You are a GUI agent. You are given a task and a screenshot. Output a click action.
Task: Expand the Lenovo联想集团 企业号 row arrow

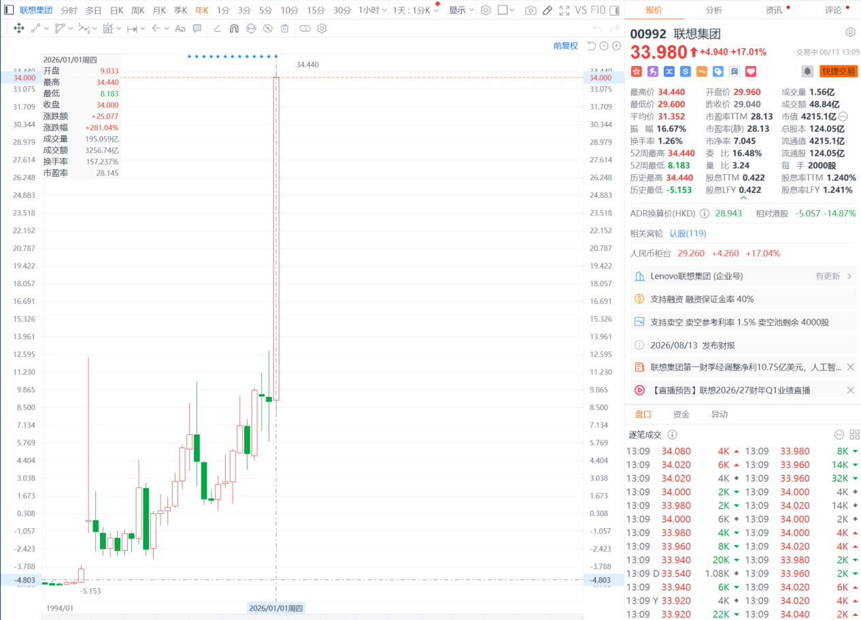coord(849,276)
